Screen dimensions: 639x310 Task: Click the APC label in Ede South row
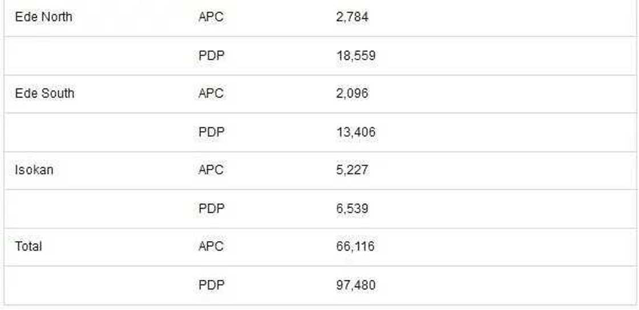pos(211,93)
